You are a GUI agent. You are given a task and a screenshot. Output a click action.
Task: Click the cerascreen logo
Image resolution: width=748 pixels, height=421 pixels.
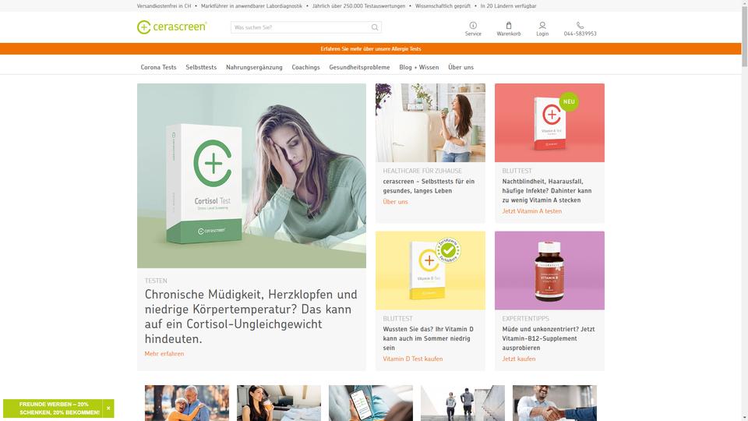[171, 27]
